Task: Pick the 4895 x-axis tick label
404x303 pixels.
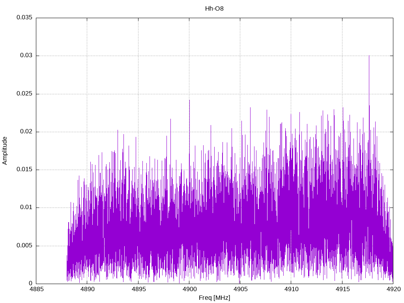Action: tap(138, 289)
